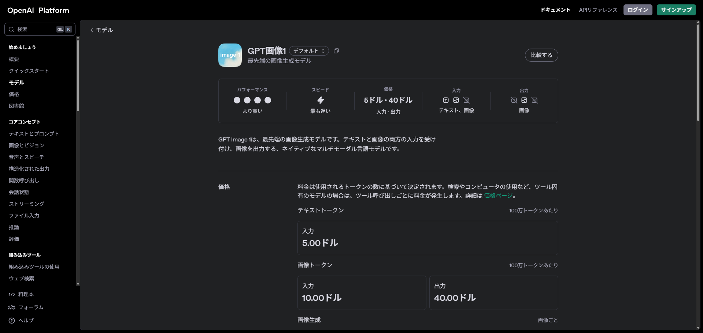Open the ヘルプ question mark icon
Screen dimensions: 703x333
pyautogui.click(x=12, y=321)
